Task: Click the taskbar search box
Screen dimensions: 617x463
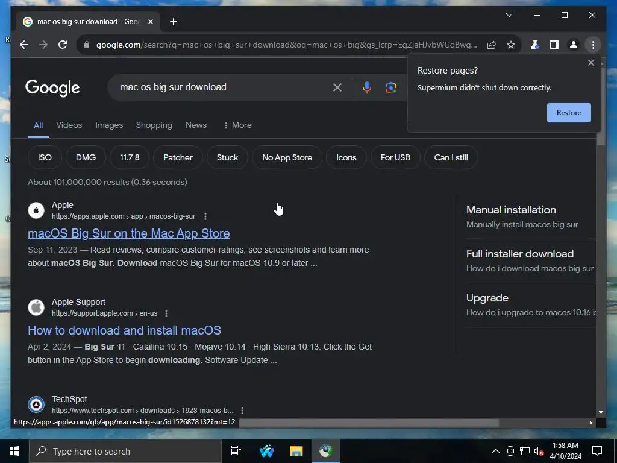Action: pos(125,451)
